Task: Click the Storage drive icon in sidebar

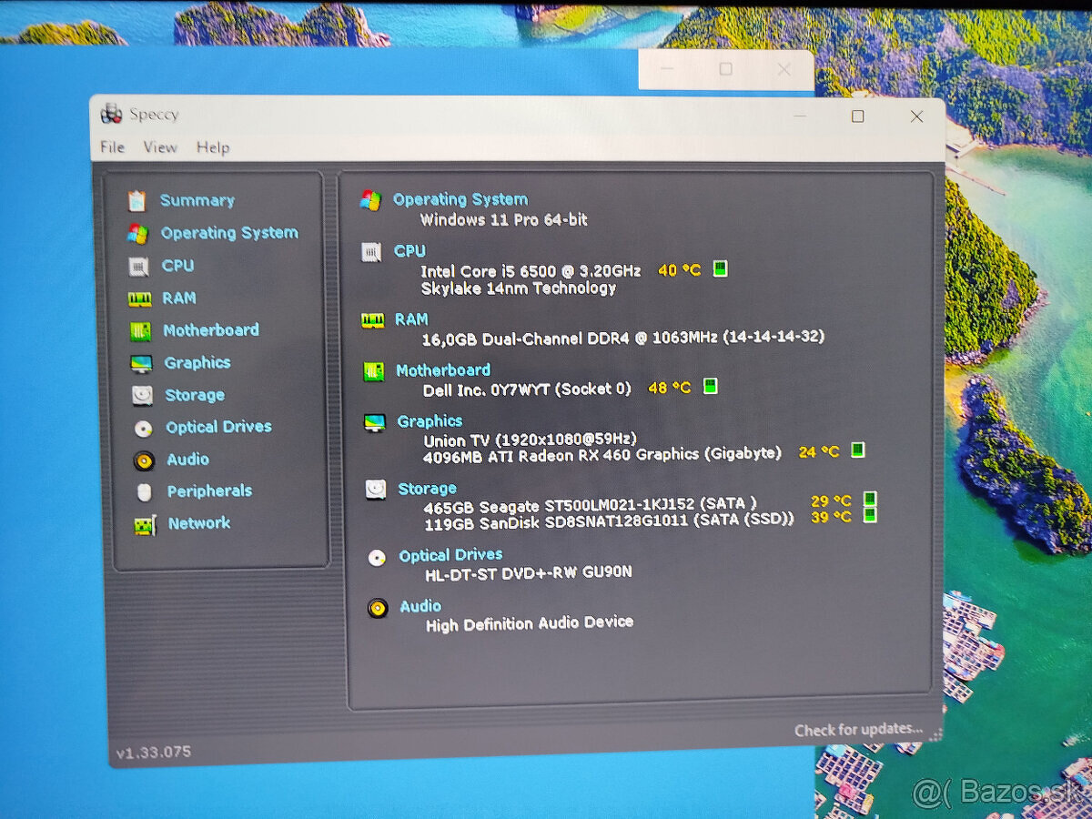Action: 142,396
